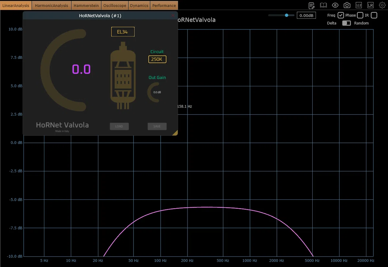Enable the IR checkbox
This screenshot has height=267, width=388.
[x=374, y=15]
